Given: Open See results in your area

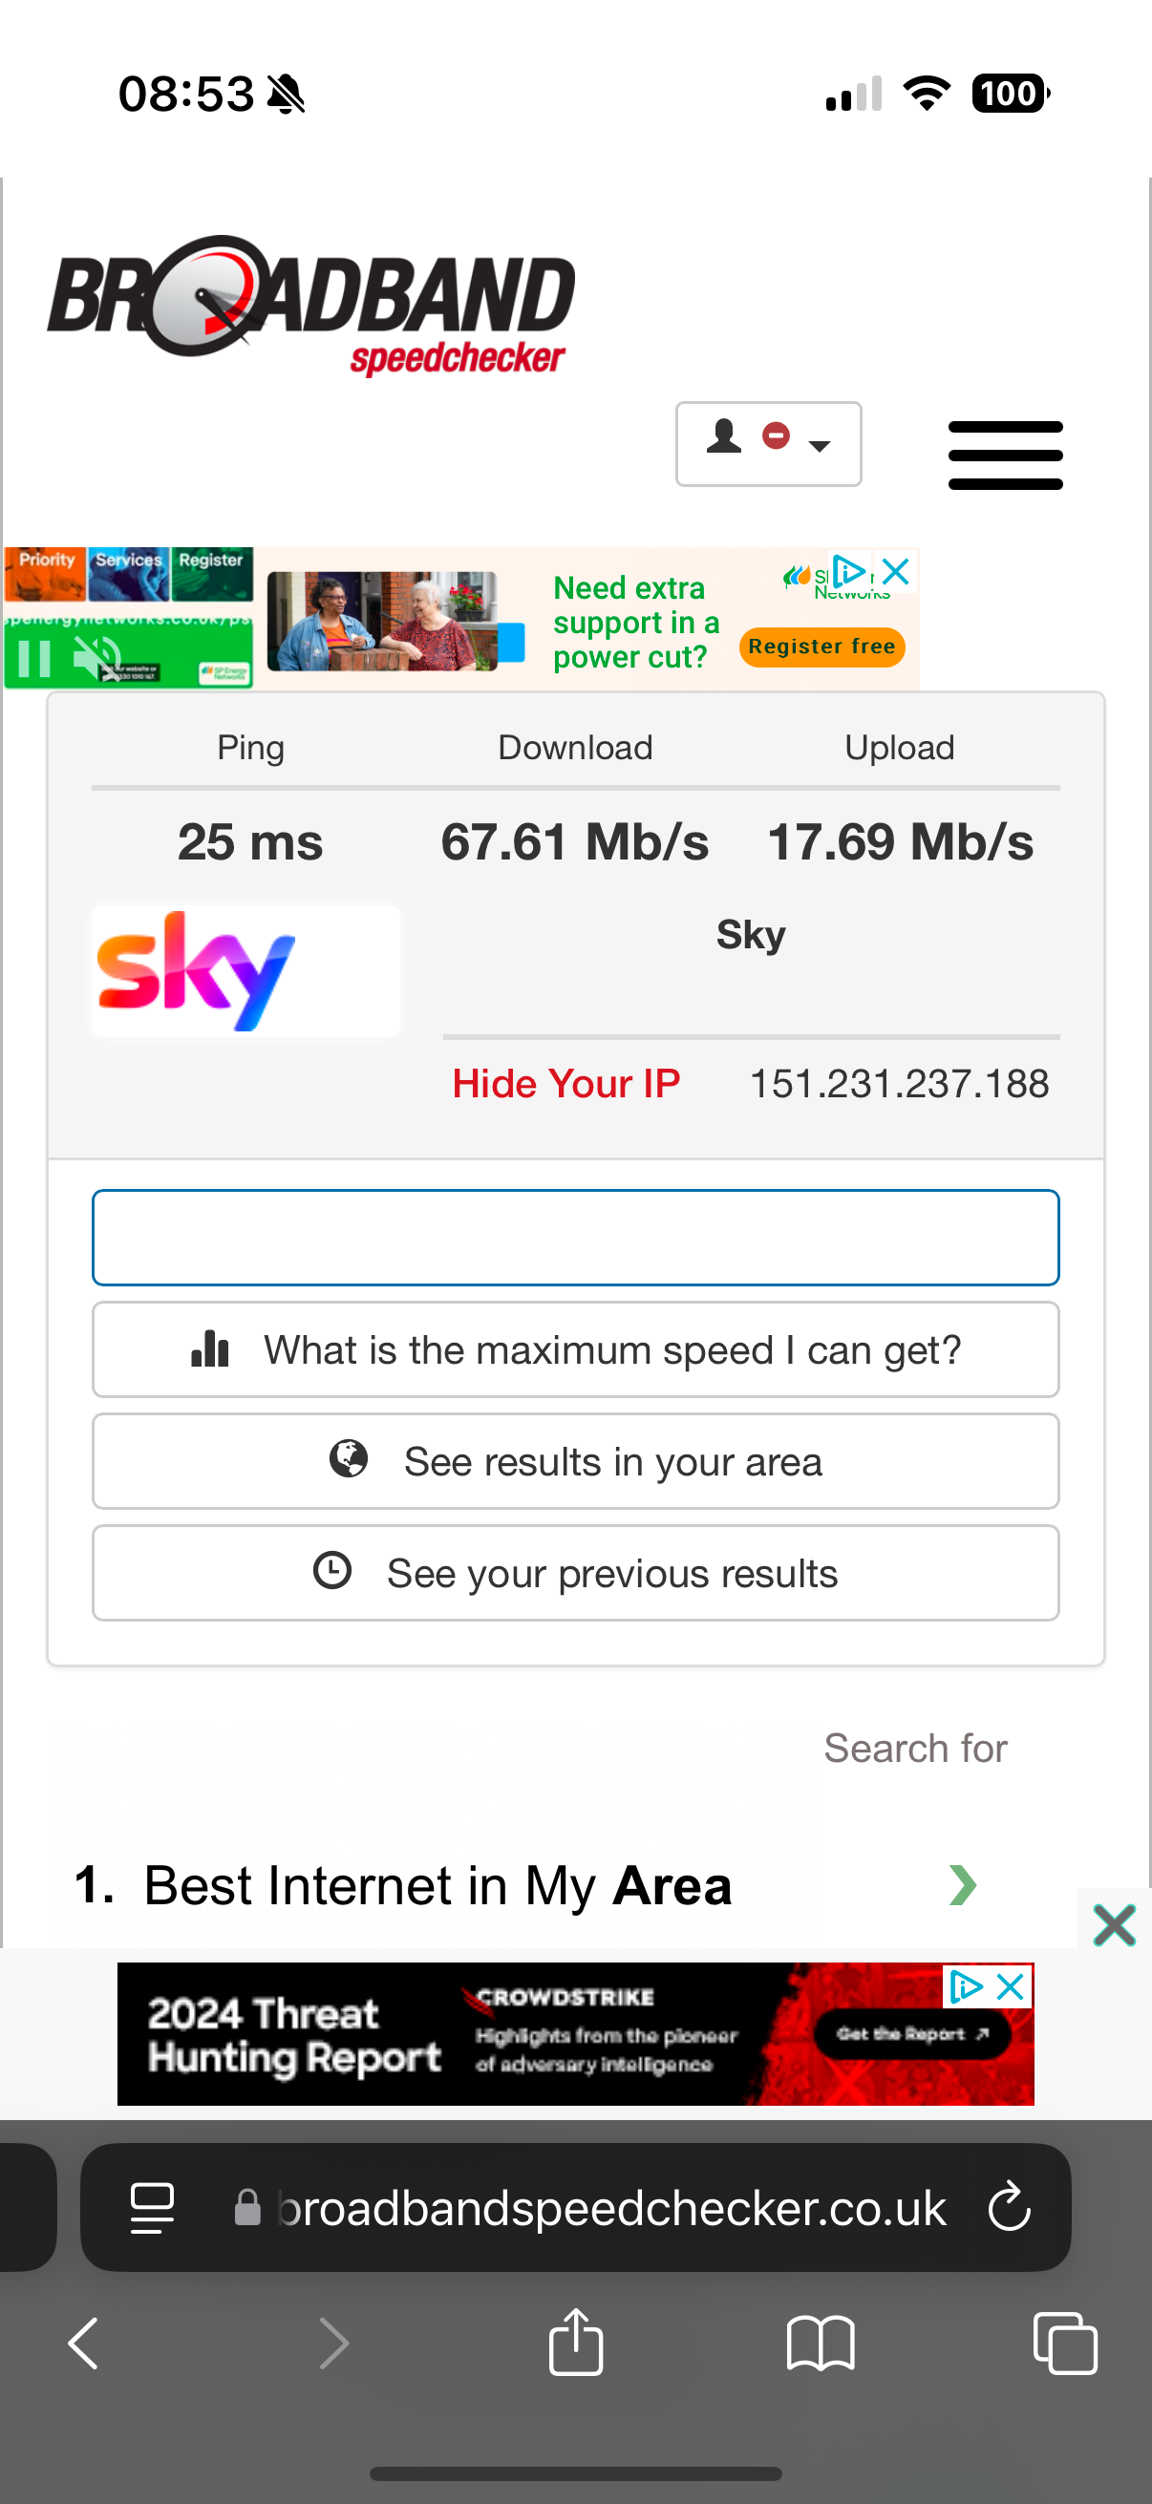Looking at the screenshot, I should 575,1461.
